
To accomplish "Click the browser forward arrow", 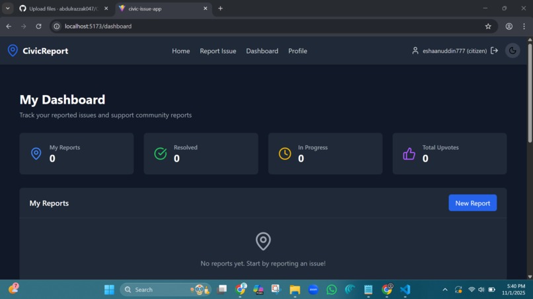I will pos(23,26).
